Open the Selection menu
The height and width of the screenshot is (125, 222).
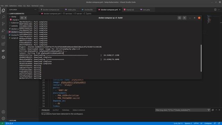point(13,6)
